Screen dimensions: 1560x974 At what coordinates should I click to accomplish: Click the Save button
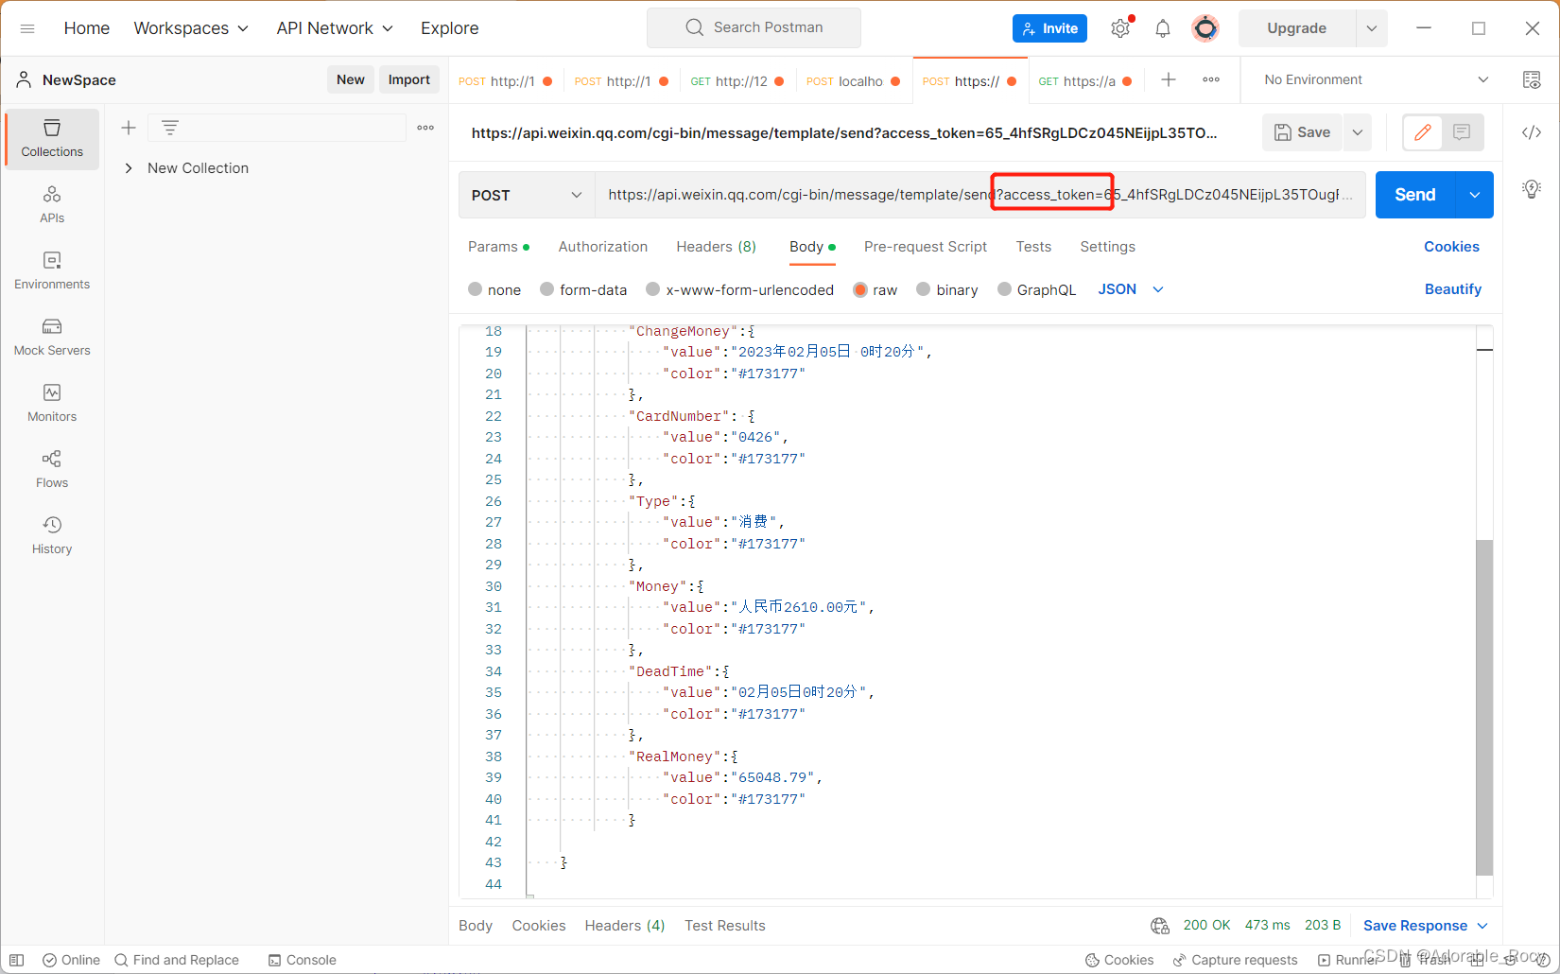click(1303, 132)
